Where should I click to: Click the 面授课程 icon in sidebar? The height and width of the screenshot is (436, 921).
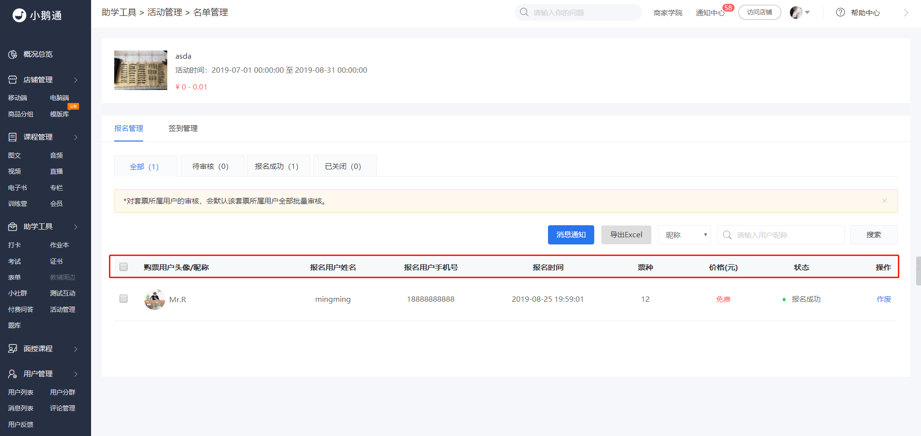coord(13,349)
